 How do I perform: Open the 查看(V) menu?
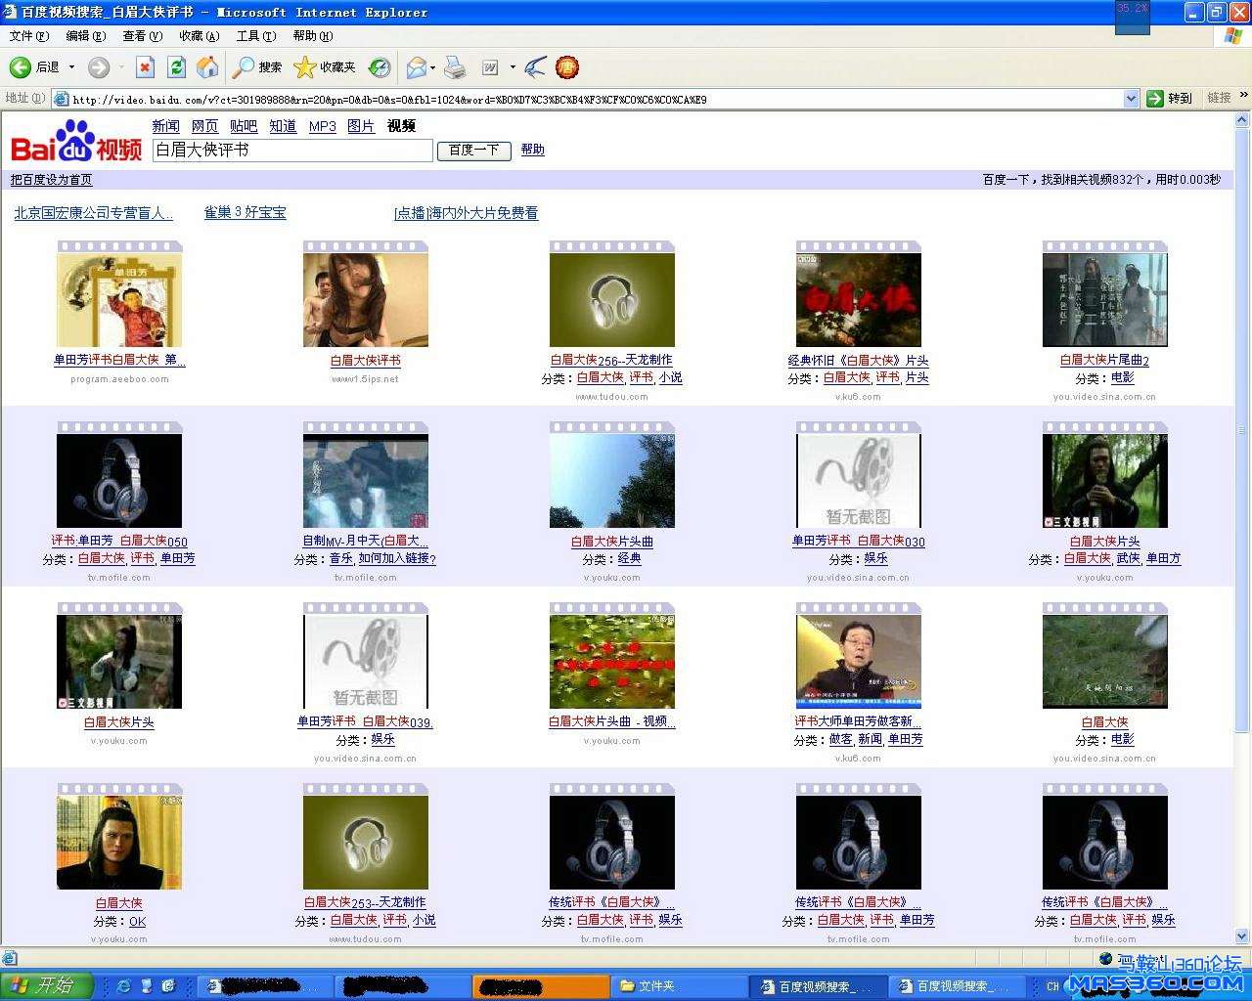coord(143,36)
